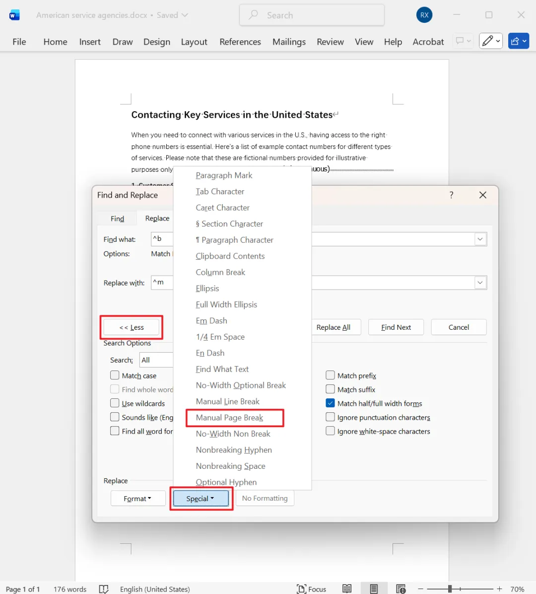Viewport: 536px width, 594px height.
Task: Click the 70% zoom level
Action: pos(517,589)
